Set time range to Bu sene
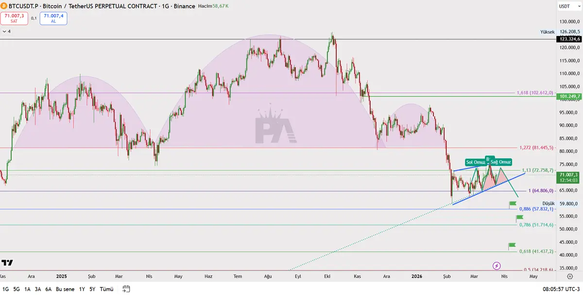Screen dimensions: 583x295 coord(65,289)
